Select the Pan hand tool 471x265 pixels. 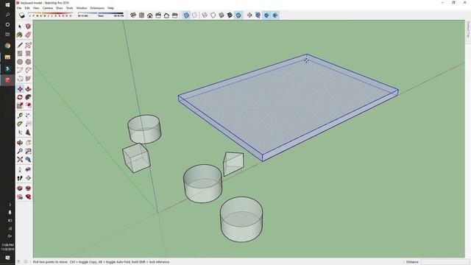28,143
